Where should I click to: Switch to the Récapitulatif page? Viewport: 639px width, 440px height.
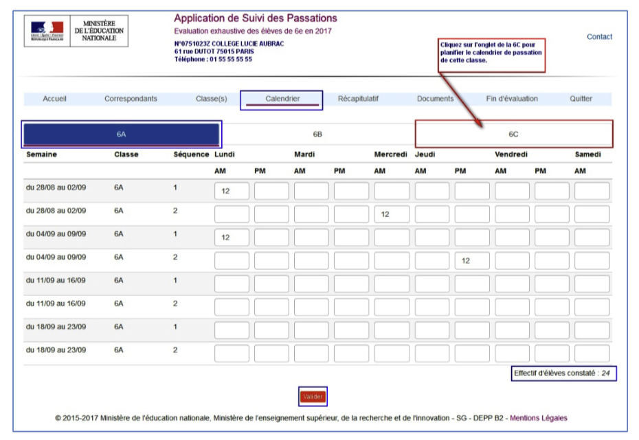tap(358, 98)
